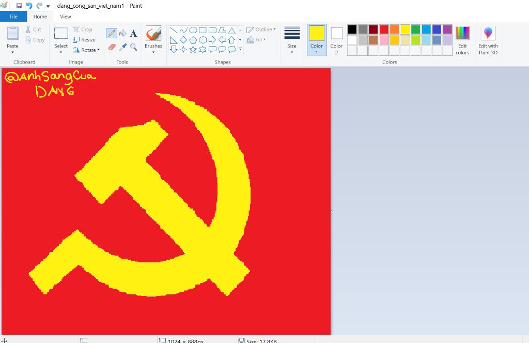Pick the gray color swatch

click(363, 29)
